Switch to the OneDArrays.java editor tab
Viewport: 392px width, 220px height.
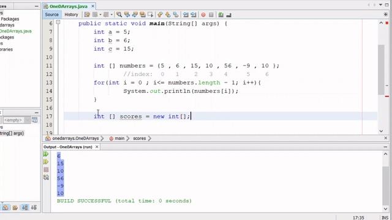(x=69, y=6)
